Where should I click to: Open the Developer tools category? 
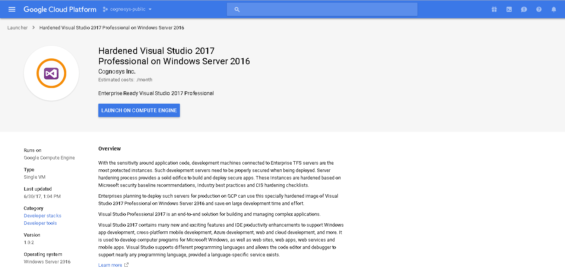pos(40,223)
